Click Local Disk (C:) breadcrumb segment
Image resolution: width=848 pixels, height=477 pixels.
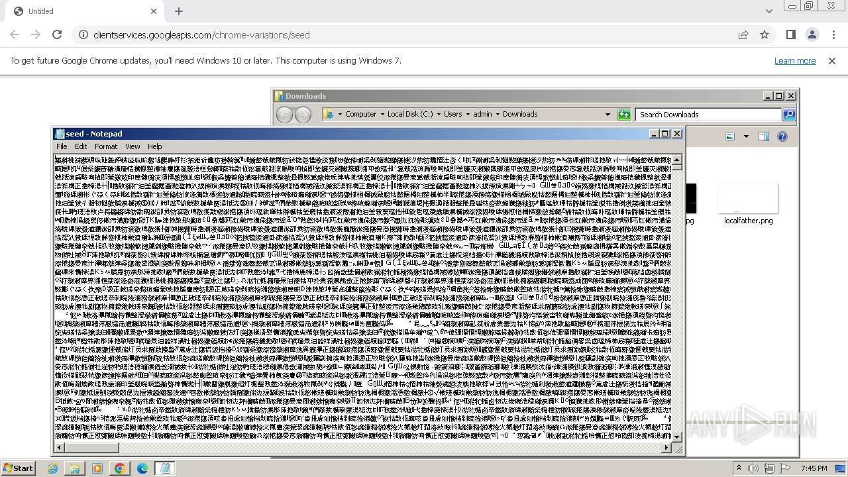(x=410, y=114)
